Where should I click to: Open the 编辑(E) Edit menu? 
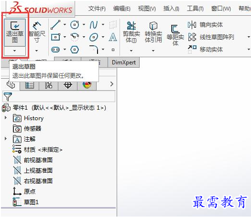(122, 9)
